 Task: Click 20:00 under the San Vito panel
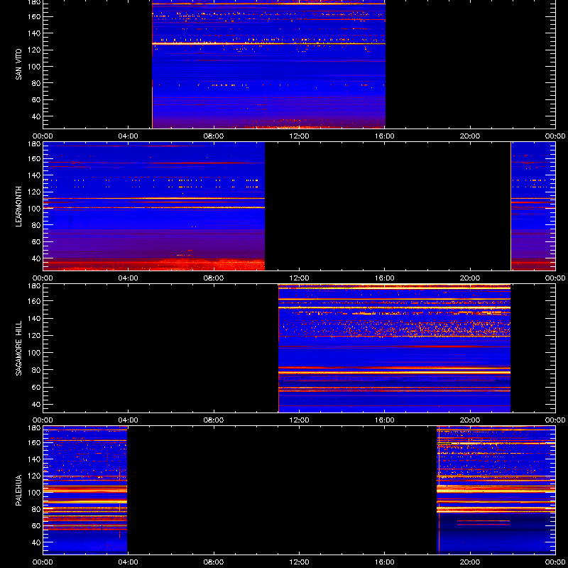click(x=470, y=136)
